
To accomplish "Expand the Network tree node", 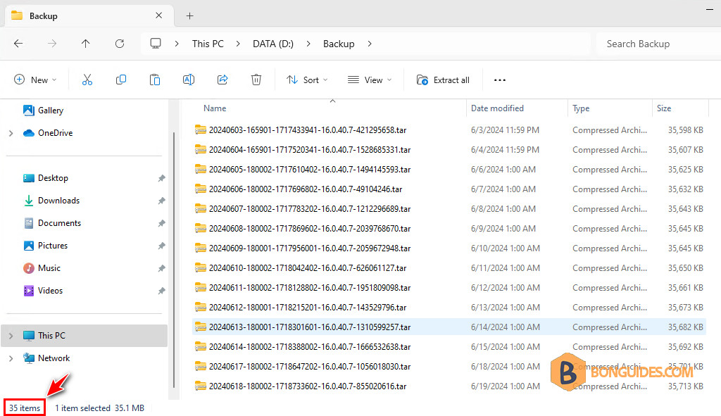I will point(11,358).
